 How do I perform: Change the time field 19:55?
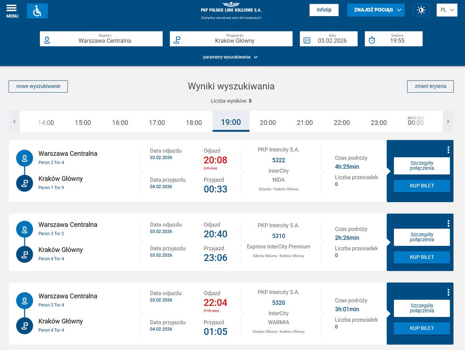click(394, 39)
